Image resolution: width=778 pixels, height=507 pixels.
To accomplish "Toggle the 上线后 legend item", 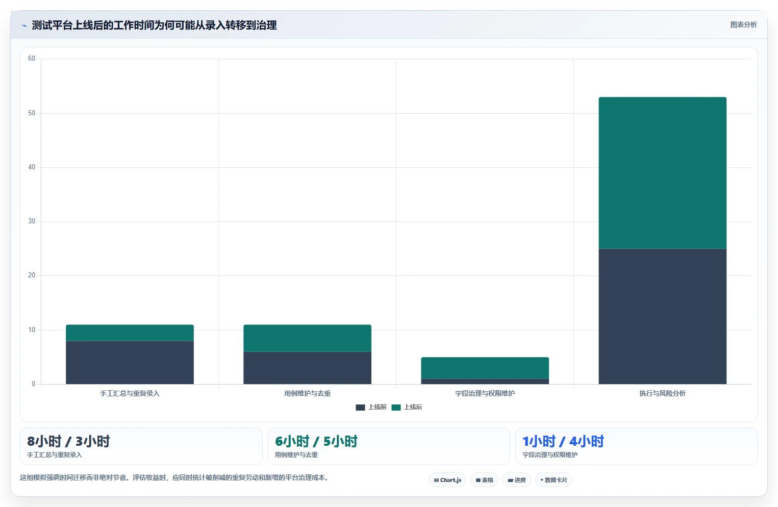I will coord(407,407).
